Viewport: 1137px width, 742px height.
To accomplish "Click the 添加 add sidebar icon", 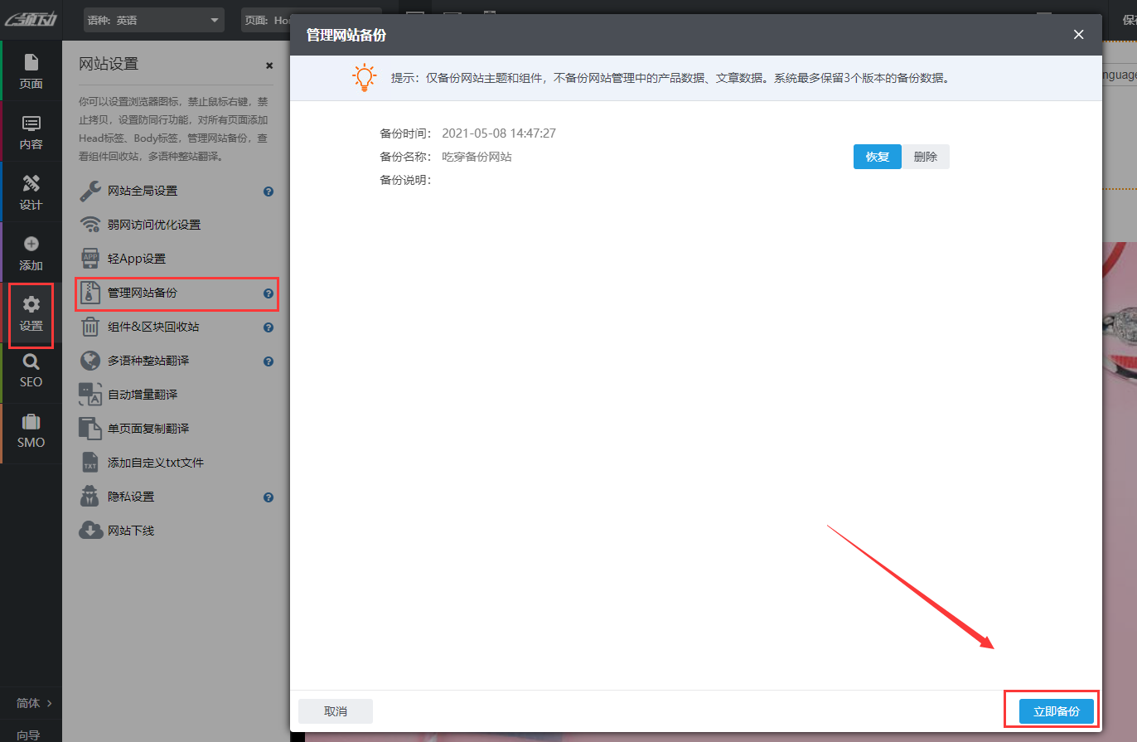I will pos(31,253).
